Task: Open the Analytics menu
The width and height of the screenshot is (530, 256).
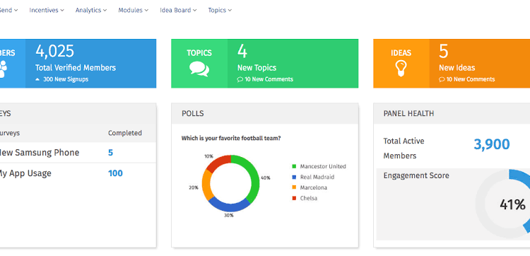Action: pyautogui.click(x=91, y=10)
